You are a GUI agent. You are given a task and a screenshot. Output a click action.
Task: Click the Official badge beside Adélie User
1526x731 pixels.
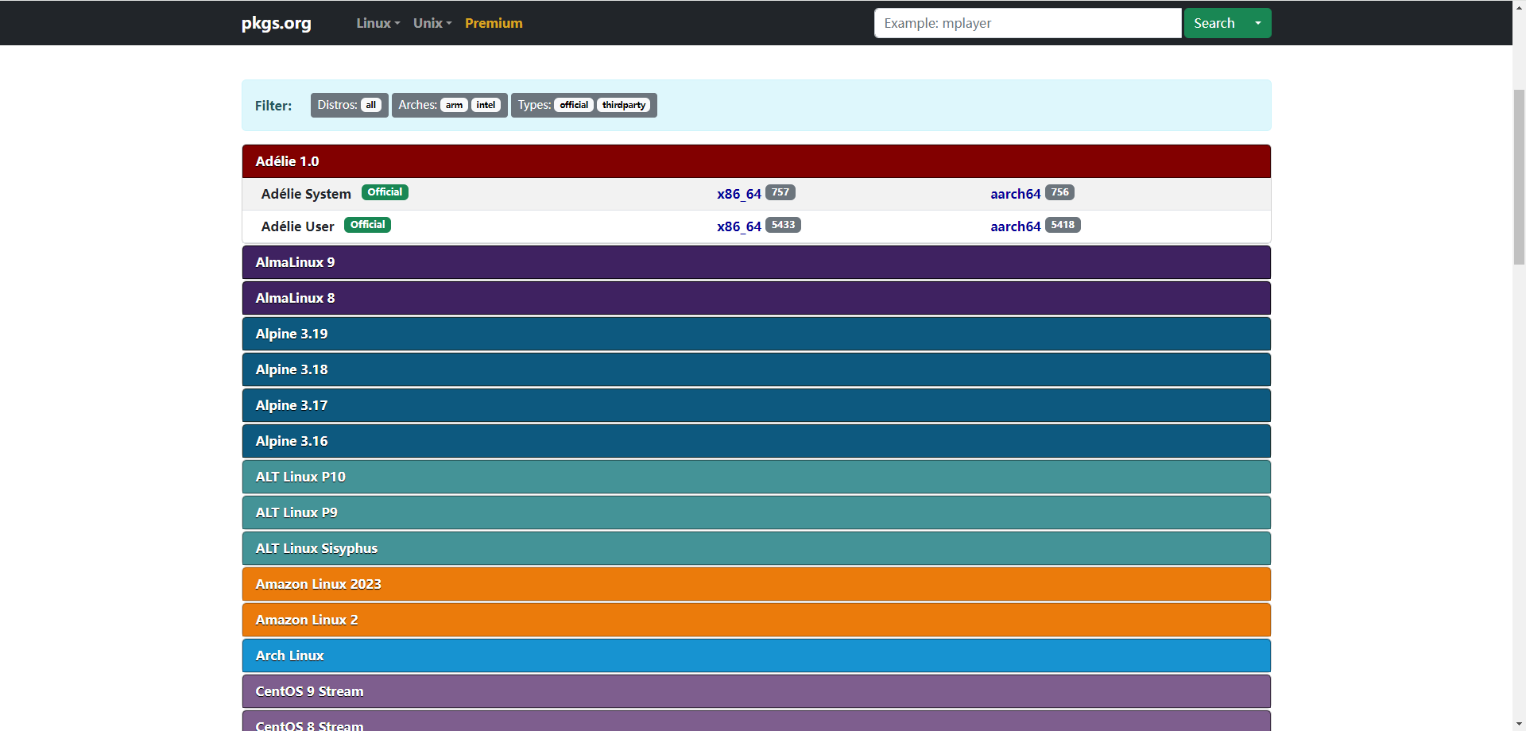pos(367,225)
